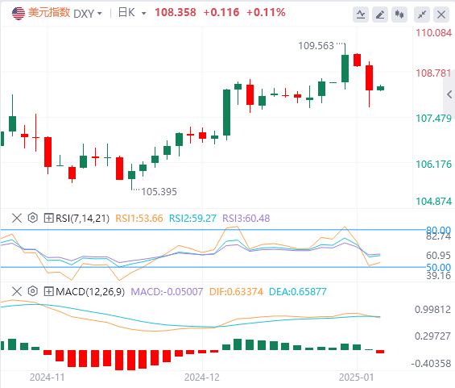Select the drawing pencil tool

tap(380, 15)
